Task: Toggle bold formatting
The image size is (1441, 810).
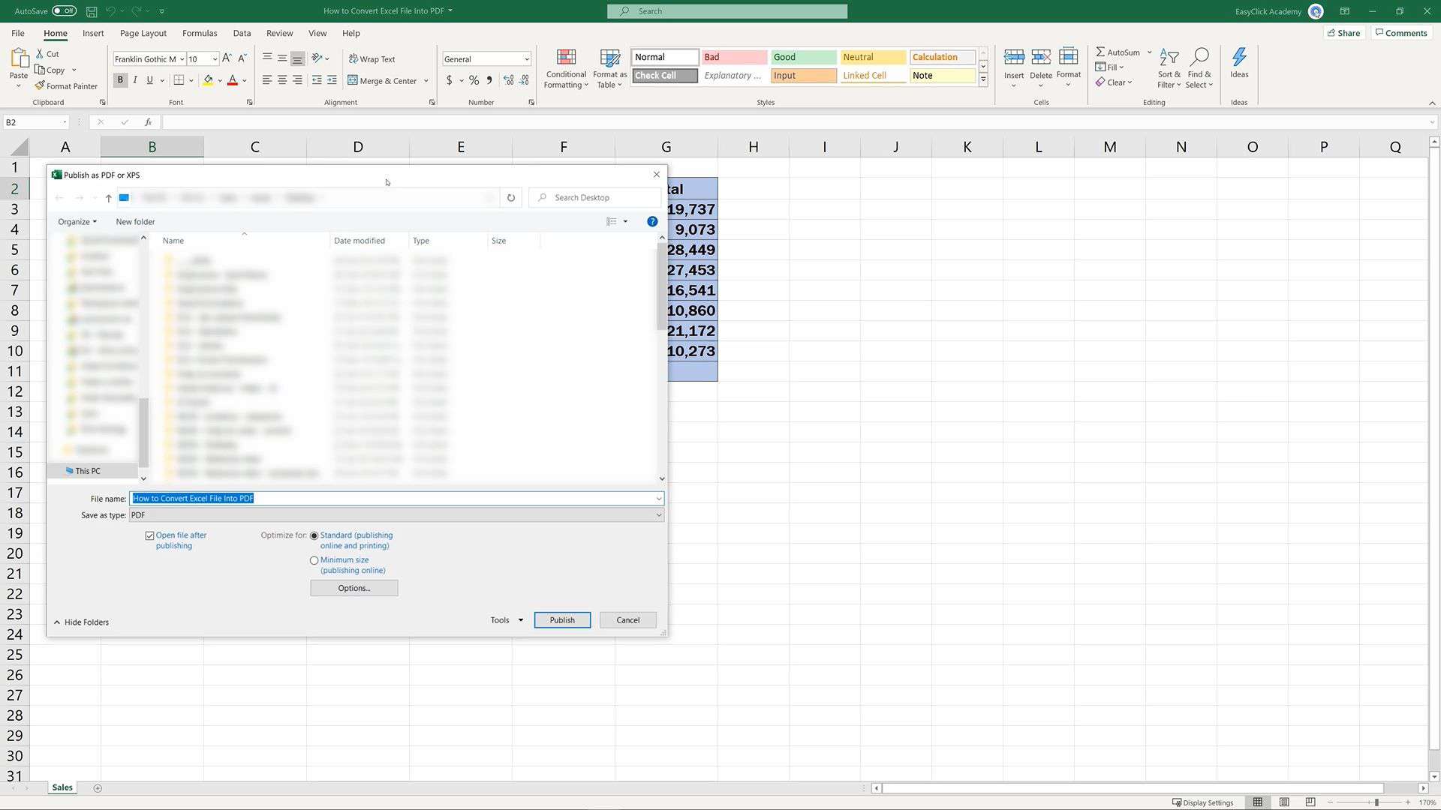Action: click(x=119, y=79)
